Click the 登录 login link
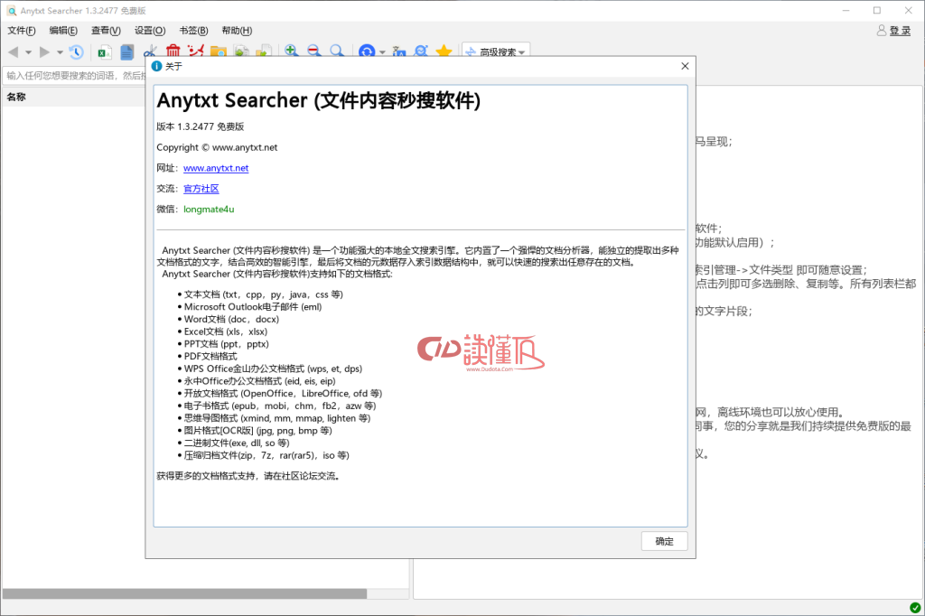This screenshot has height=616, width=925. [x=901, y=31]
